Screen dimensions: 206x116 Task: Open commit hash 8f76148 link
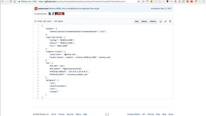[154, 9]
